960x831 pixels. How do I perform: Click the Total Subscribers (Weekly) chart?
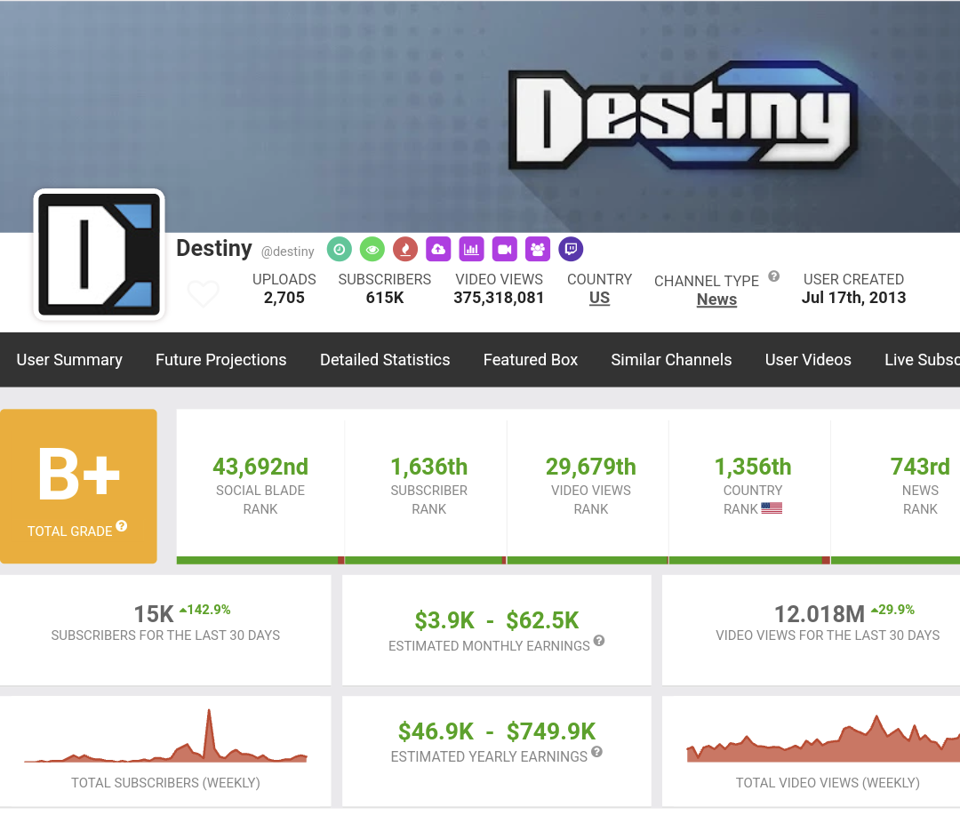click(x=165, y=736)
